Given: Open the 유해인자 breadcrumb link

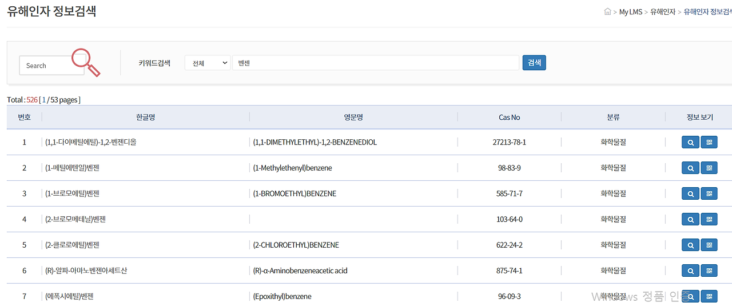Looking at the screenshot, I should (662, 12).
